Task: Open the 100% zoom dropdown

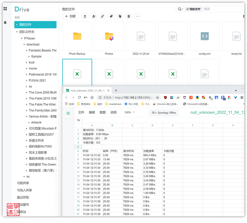Action: coord(129,112)
